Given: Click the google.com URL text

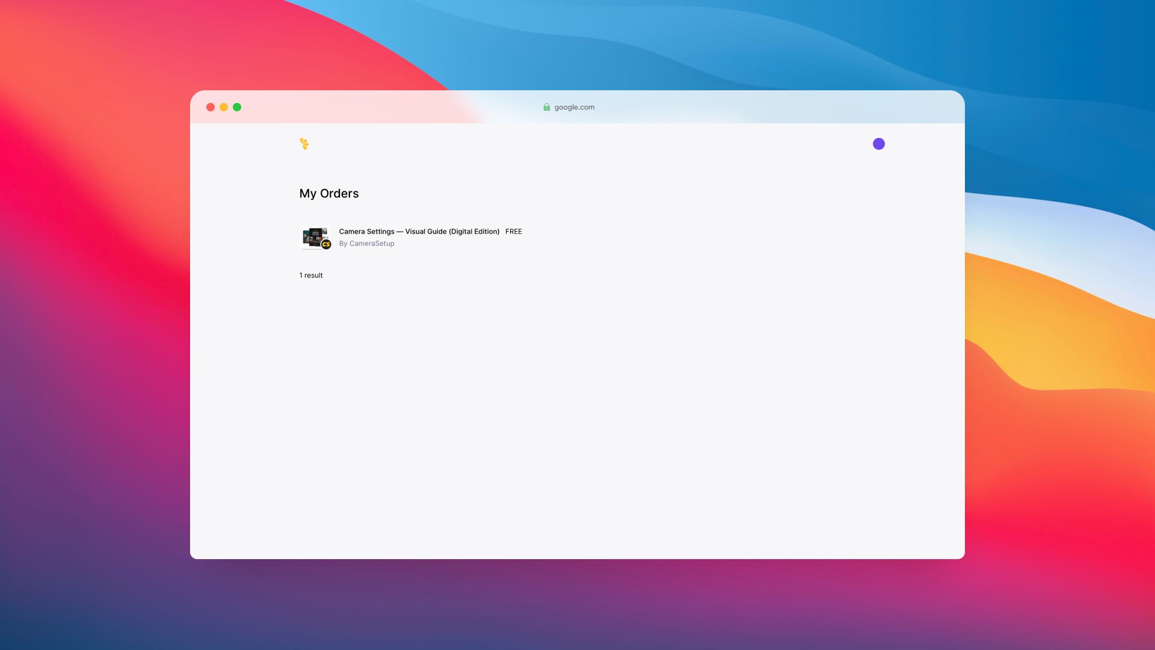Looking at the screenshot, I should 574,107.
